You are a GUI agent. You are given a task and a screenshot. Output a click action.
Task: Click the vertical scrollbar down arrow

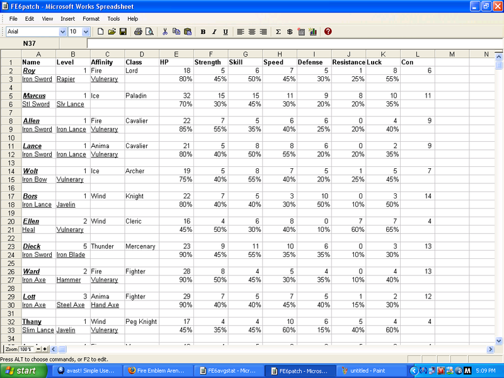499,340
